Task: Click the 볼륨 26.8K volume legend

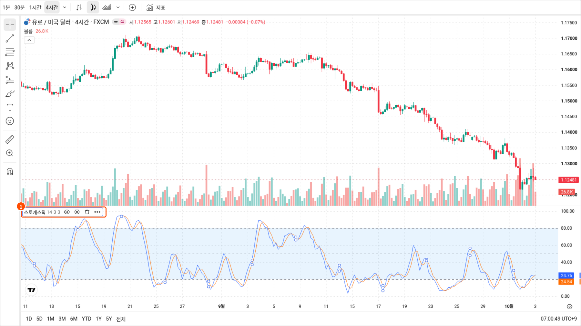Action: (x=36, y=31)
